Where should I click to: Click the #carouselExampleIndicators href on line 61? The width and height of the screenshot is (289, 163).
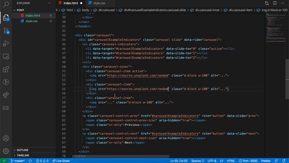click(x=175, y=116)
